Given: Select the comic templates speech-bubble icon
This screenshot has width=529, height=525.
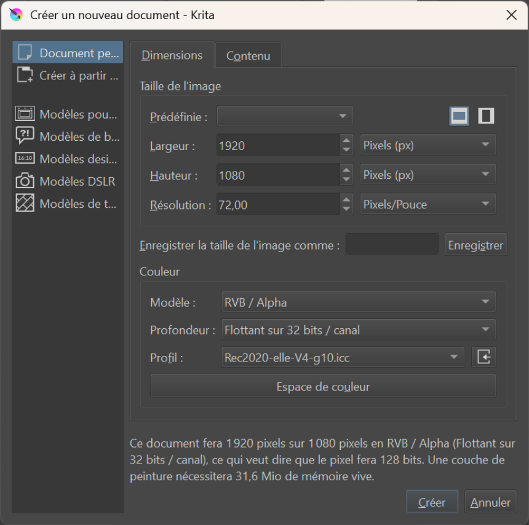Looking at the screenshot, I should (x=25, y=136).
